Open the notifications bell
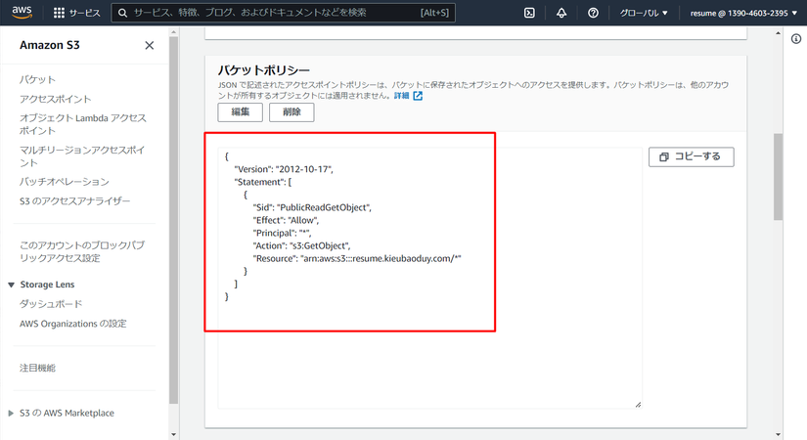The image size is (807, 440). 561,13
